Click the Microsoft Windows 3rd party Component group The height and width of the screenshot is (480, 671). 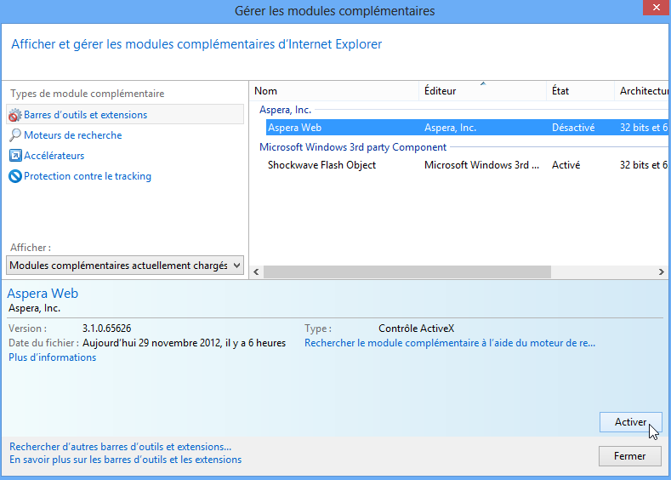[353, 147]
